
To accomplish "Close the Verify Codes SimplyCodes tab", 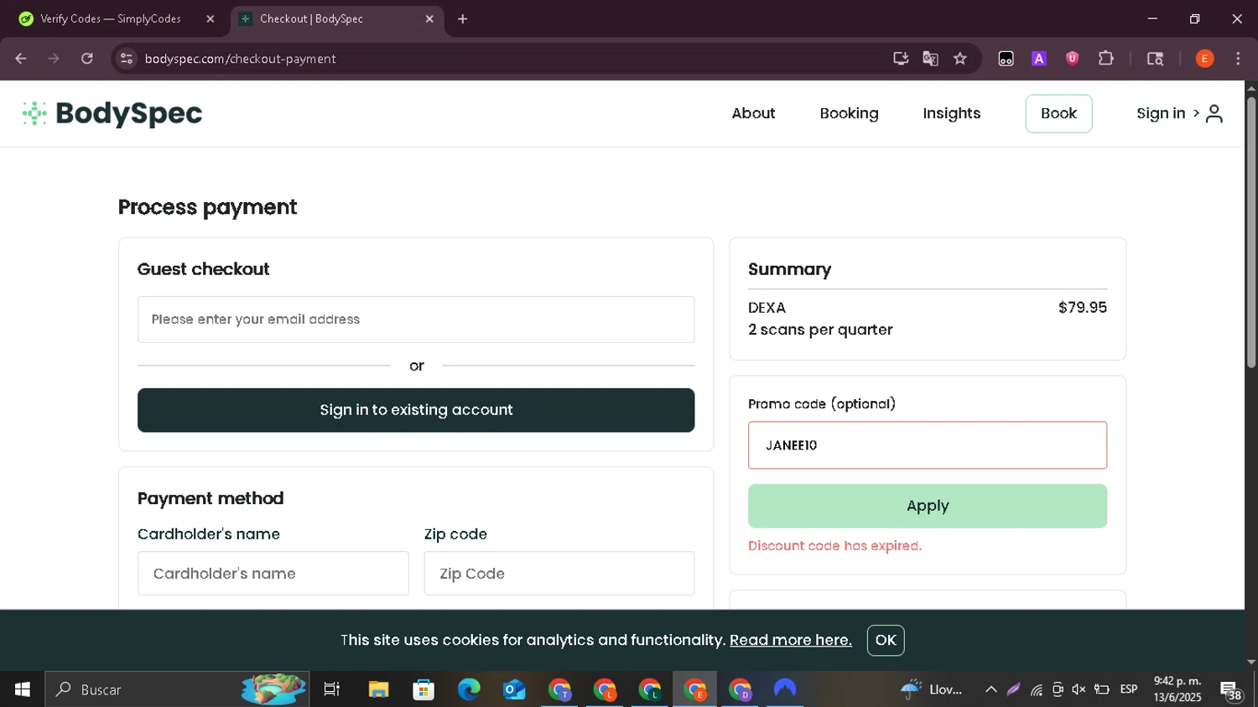I will point(211,18).
